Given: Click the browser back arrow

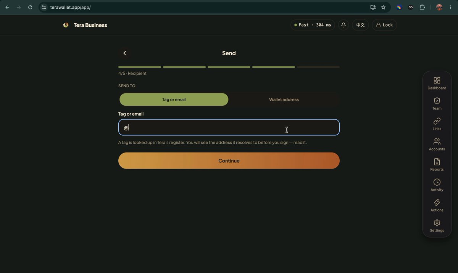Looking at the screenshot, I should (7, 7).
